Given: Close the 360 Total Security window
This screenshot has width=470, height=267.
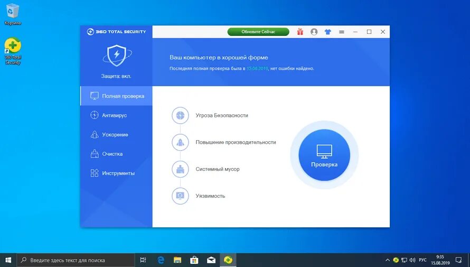Looking at the screenshot, I should [x=383, y=32].
